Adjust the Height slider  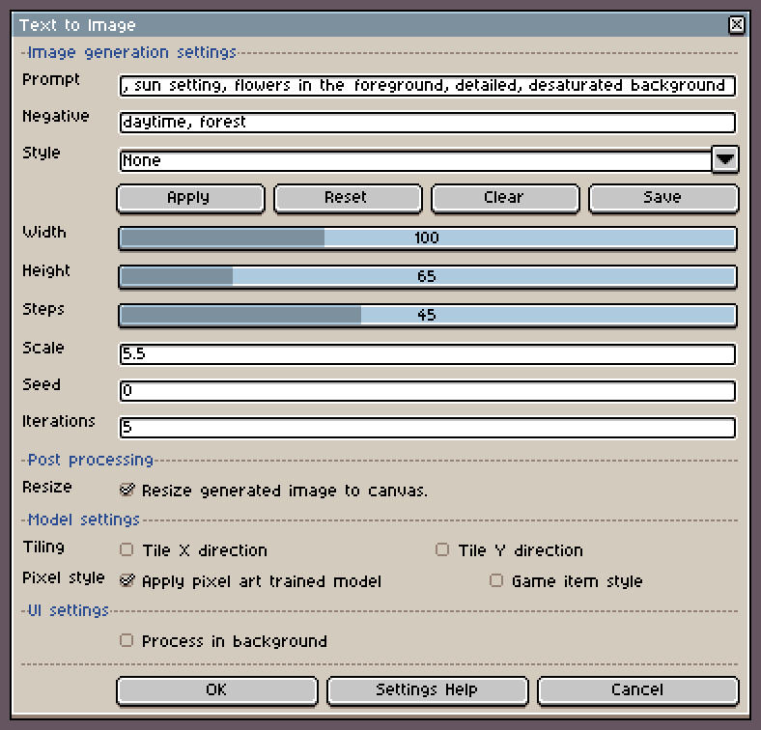[x=427, y=276]
